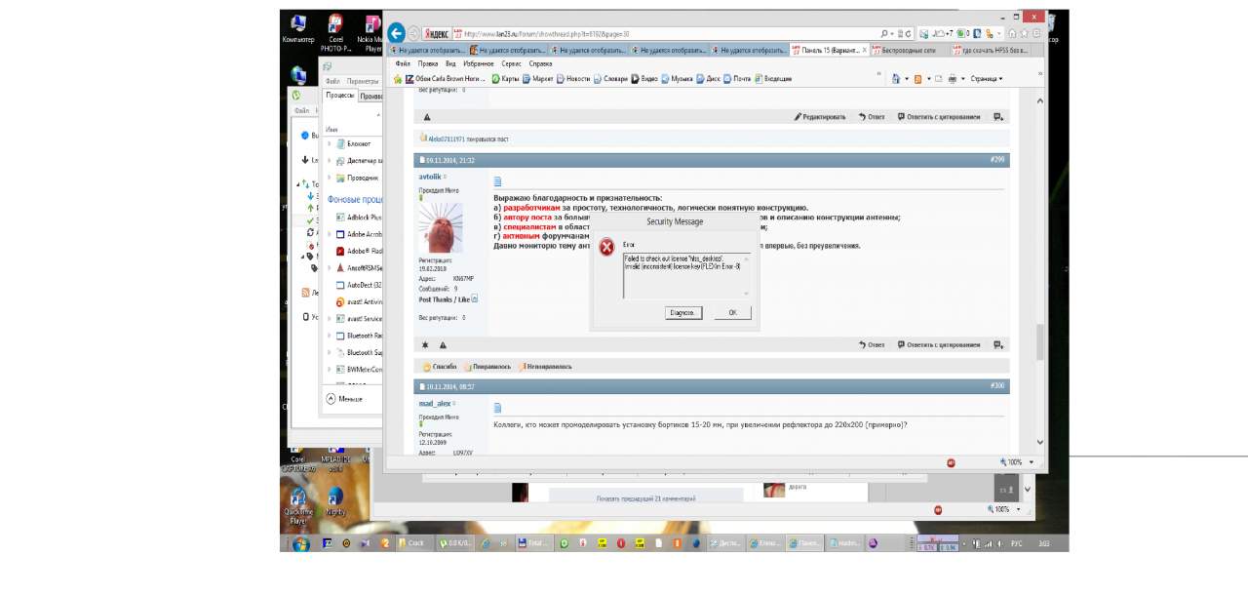Click Редактировать link above post 299
Screen dimensions: 1248x596
coord(820,117)
